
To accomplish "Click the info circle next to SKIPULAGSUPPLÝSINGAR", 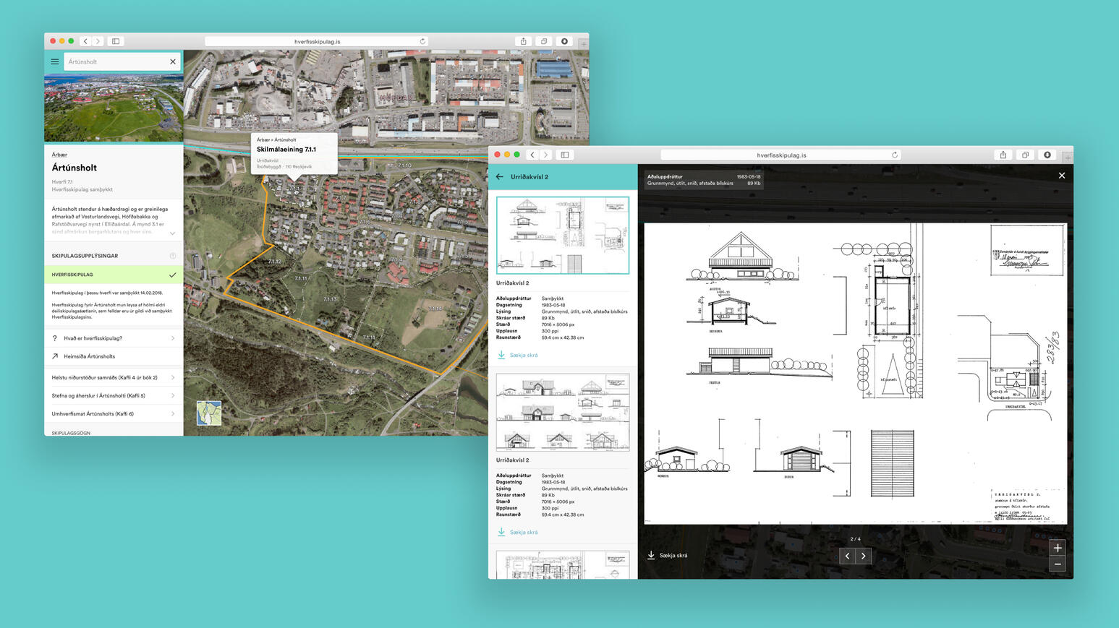I will (x=172, y=255).
